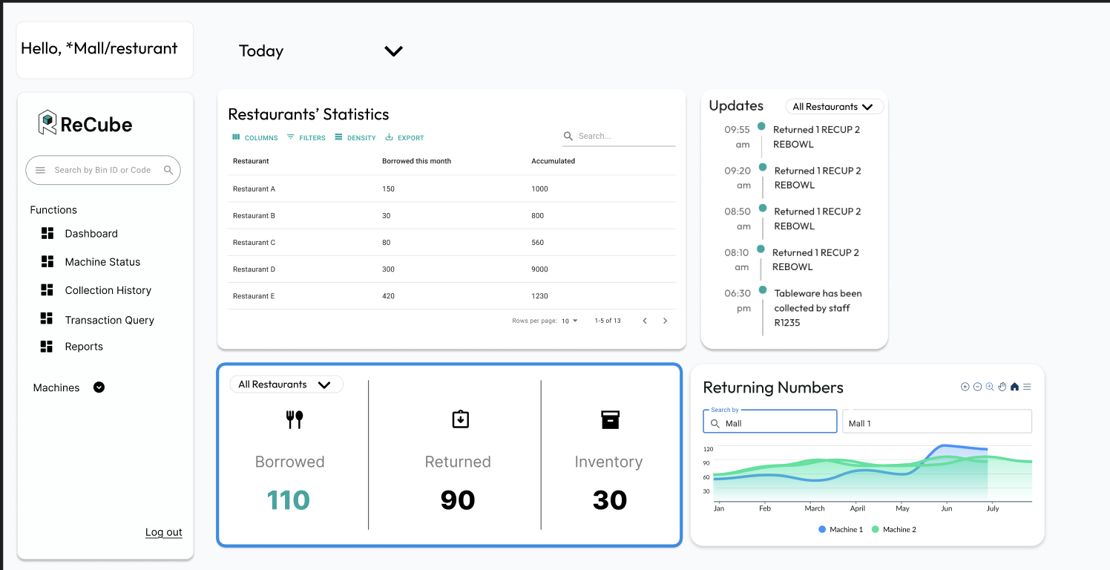Go to the previous table page
The image size is (1110, 570).
pos(645,321)
